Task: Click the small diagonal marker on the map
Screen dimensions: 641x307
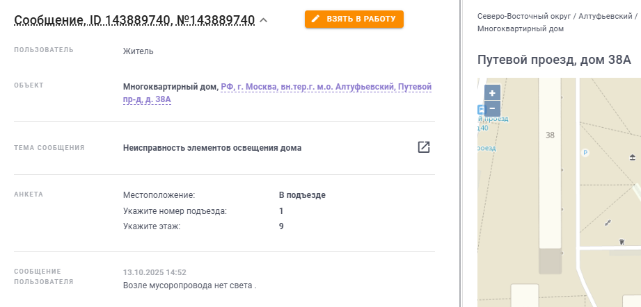Action: (608, 222)
